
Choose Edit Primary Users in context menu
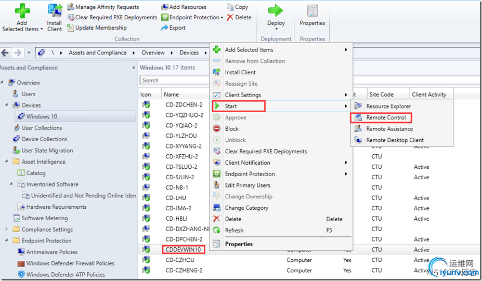281,185
